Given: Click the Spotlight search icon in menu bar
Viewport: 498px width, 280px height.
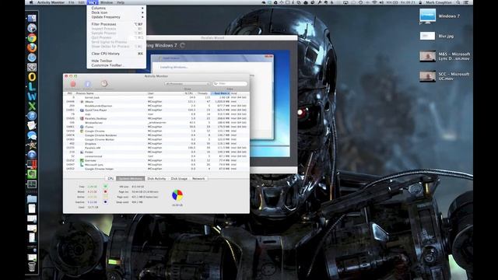Looking at the screenshot, I should (x=458, y=2).
